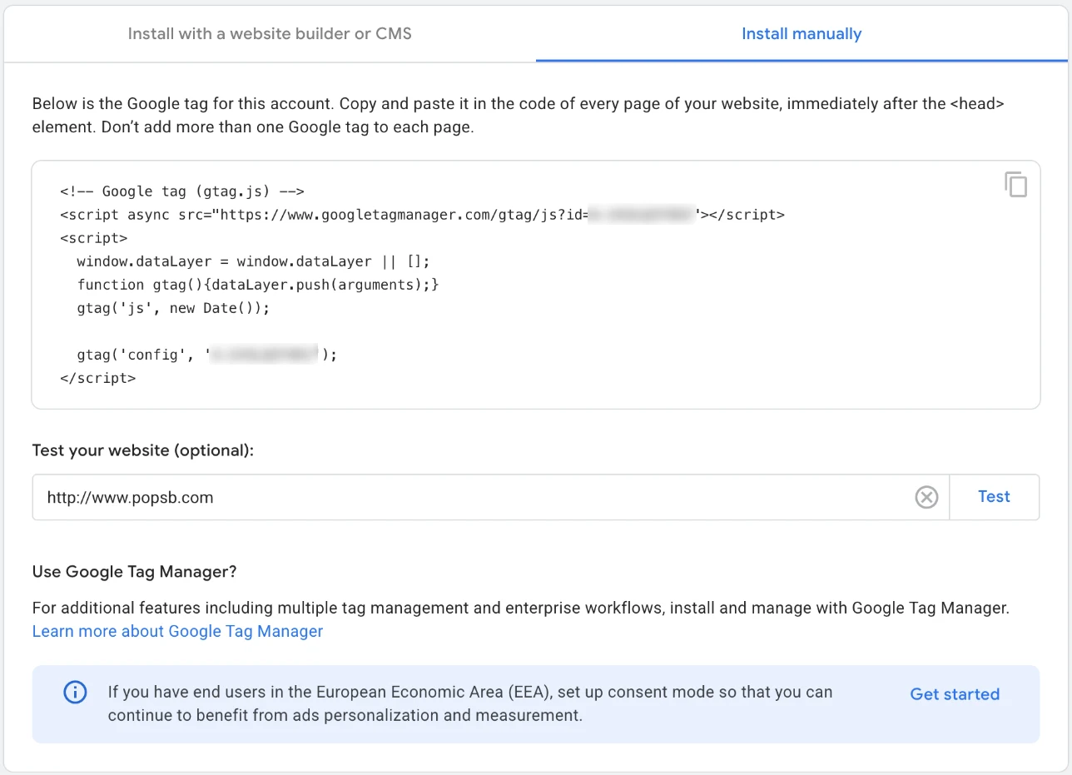
Task: Click the function gtag() code line
Action: click(258, 285)
